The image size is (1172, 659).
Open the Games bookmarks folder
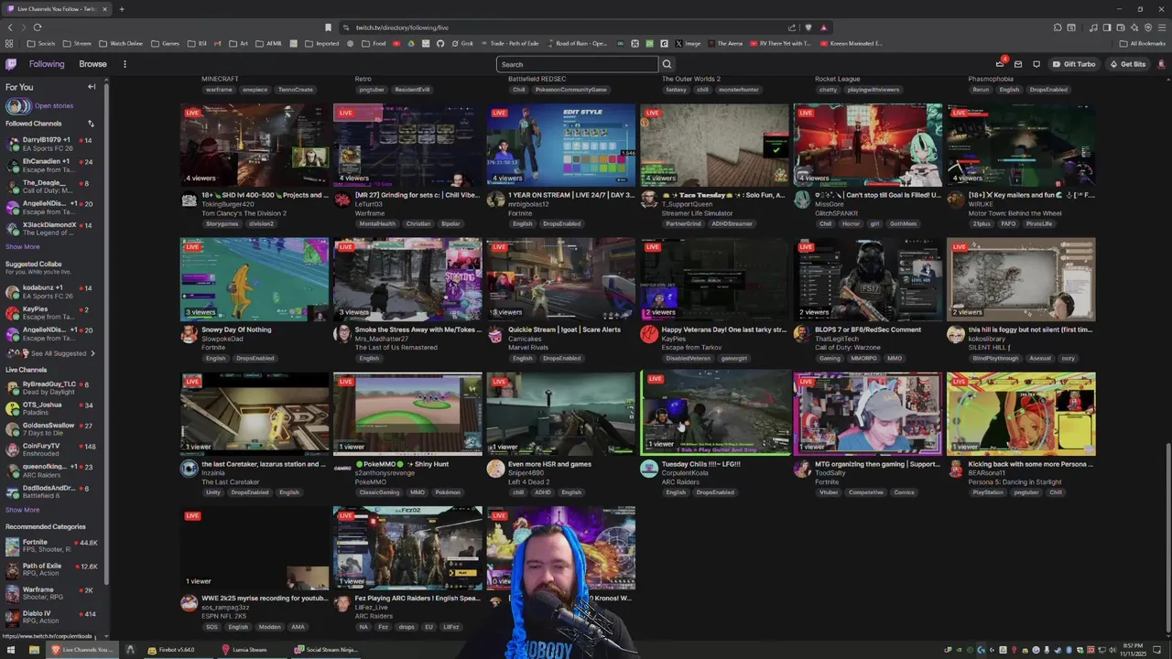(x=166, y=43)
